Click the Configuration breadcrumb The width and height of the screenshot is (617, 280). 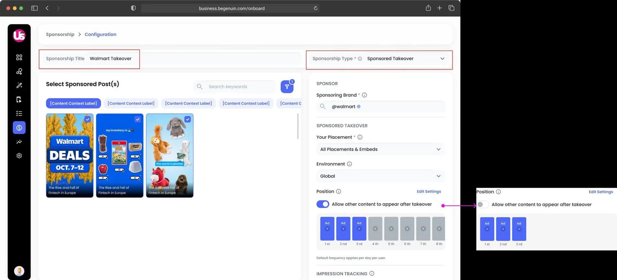100,34
